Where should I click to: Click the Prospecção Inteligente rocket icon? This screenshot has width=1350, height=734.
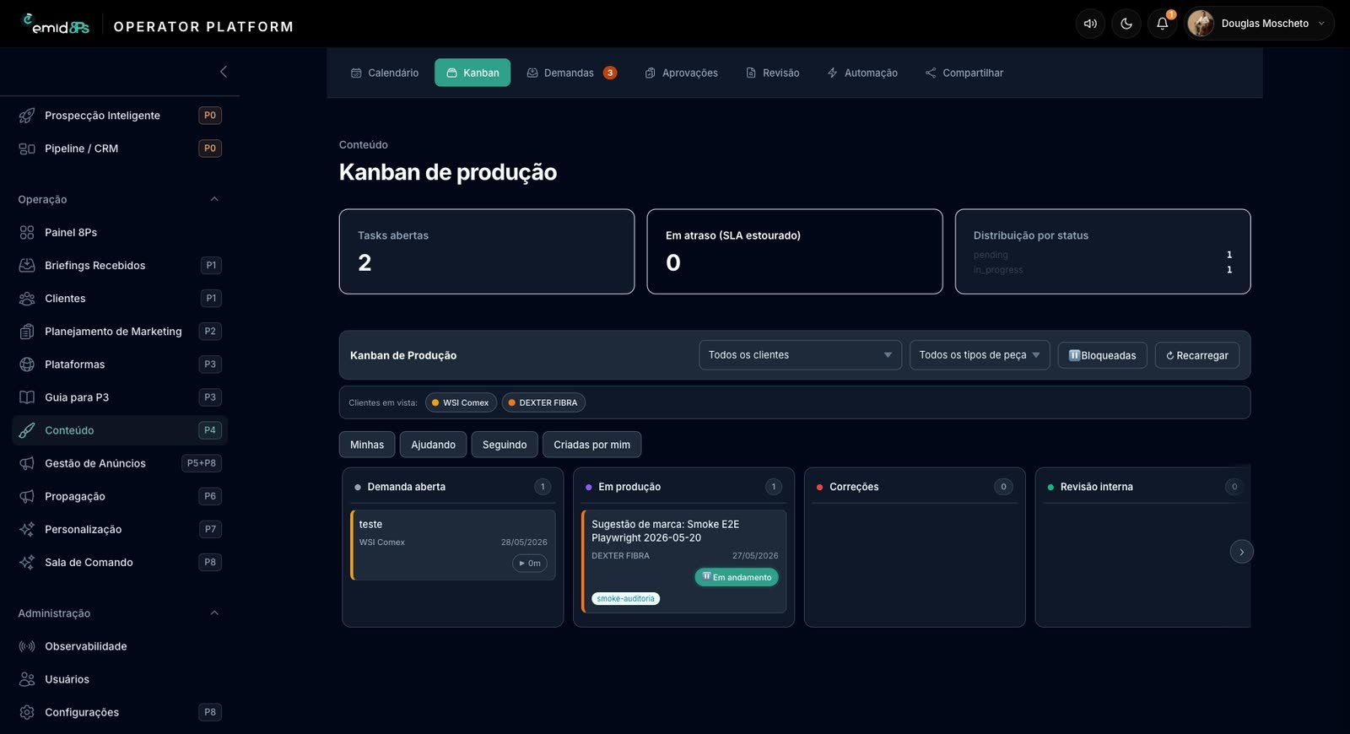pyautogui.click(x=27, y=116)
